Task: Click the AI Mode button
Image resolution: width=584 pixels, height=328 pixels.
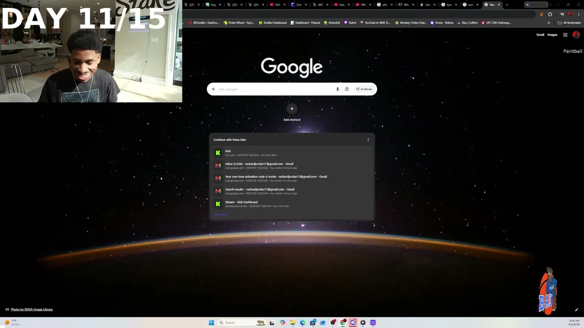Action: (364, 89)
